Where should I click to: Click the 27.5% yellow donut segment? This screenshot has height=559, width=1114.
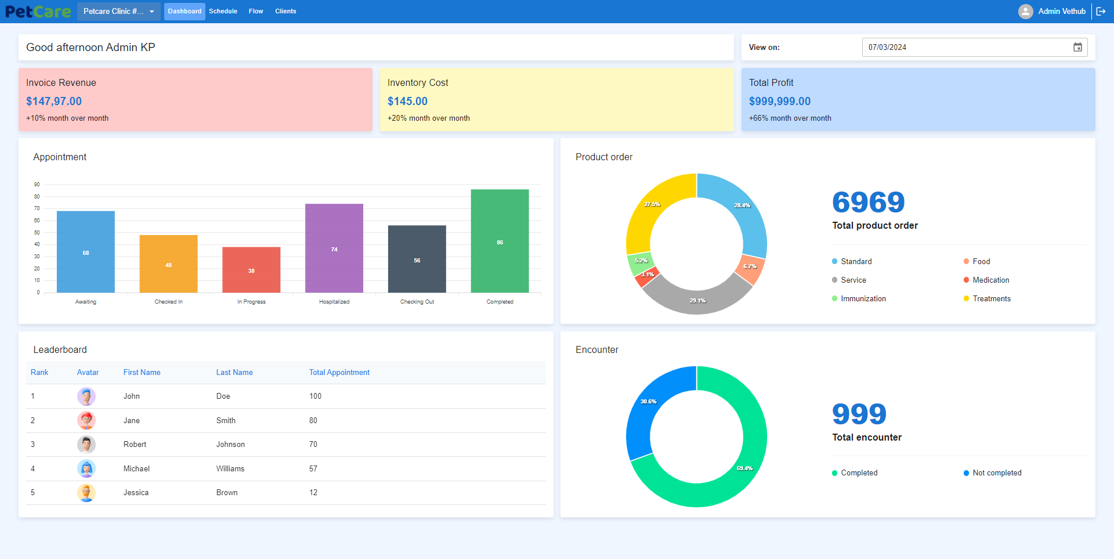pyautogui.click(x=652, y=204)
